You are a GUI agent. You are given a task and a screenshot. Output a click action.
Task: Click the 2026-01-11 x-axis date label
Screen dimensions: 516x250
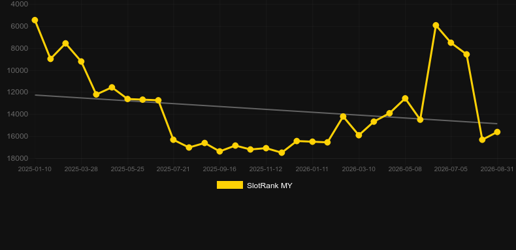click(x=312, y=169)
